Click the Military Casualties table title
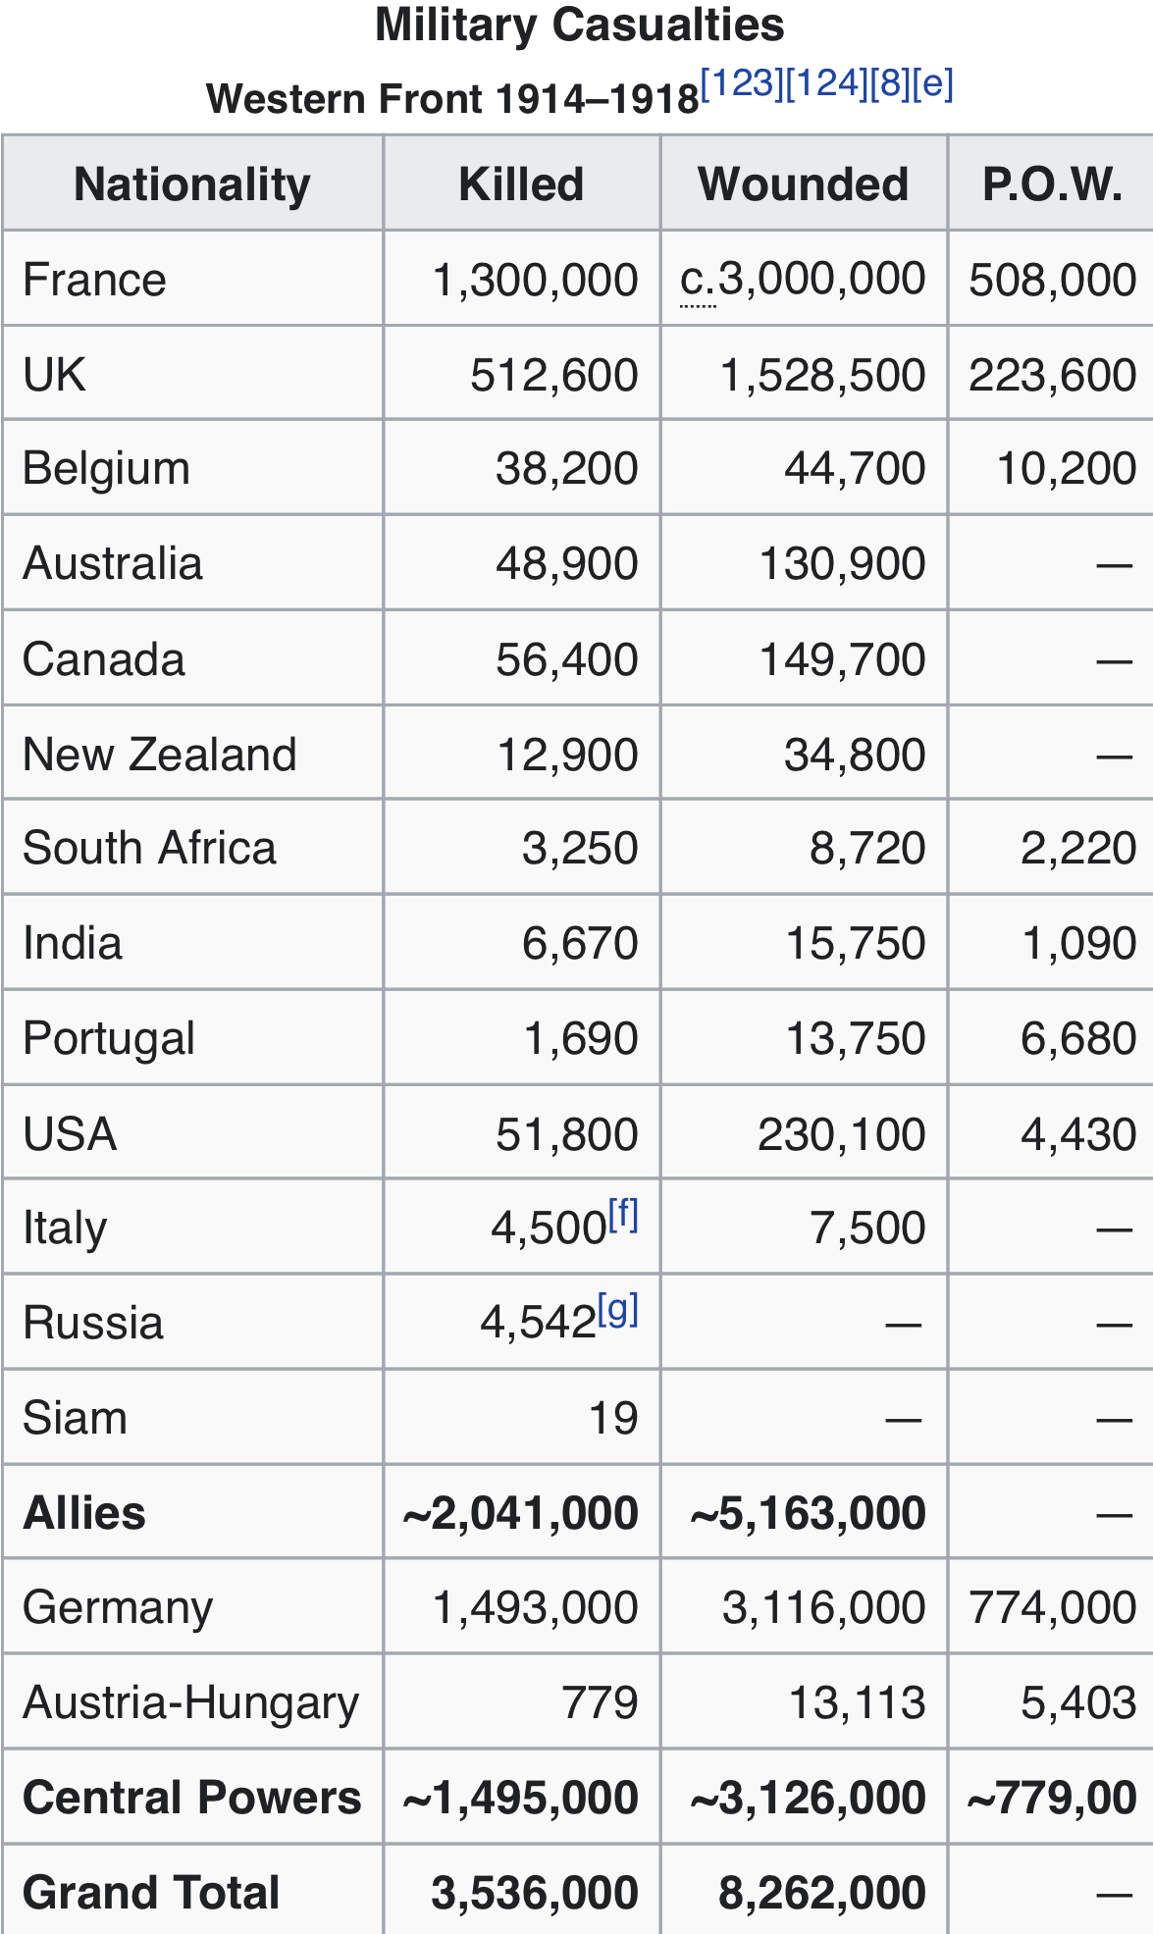This screenshot has height=1934, width=1153. (580, 25)
